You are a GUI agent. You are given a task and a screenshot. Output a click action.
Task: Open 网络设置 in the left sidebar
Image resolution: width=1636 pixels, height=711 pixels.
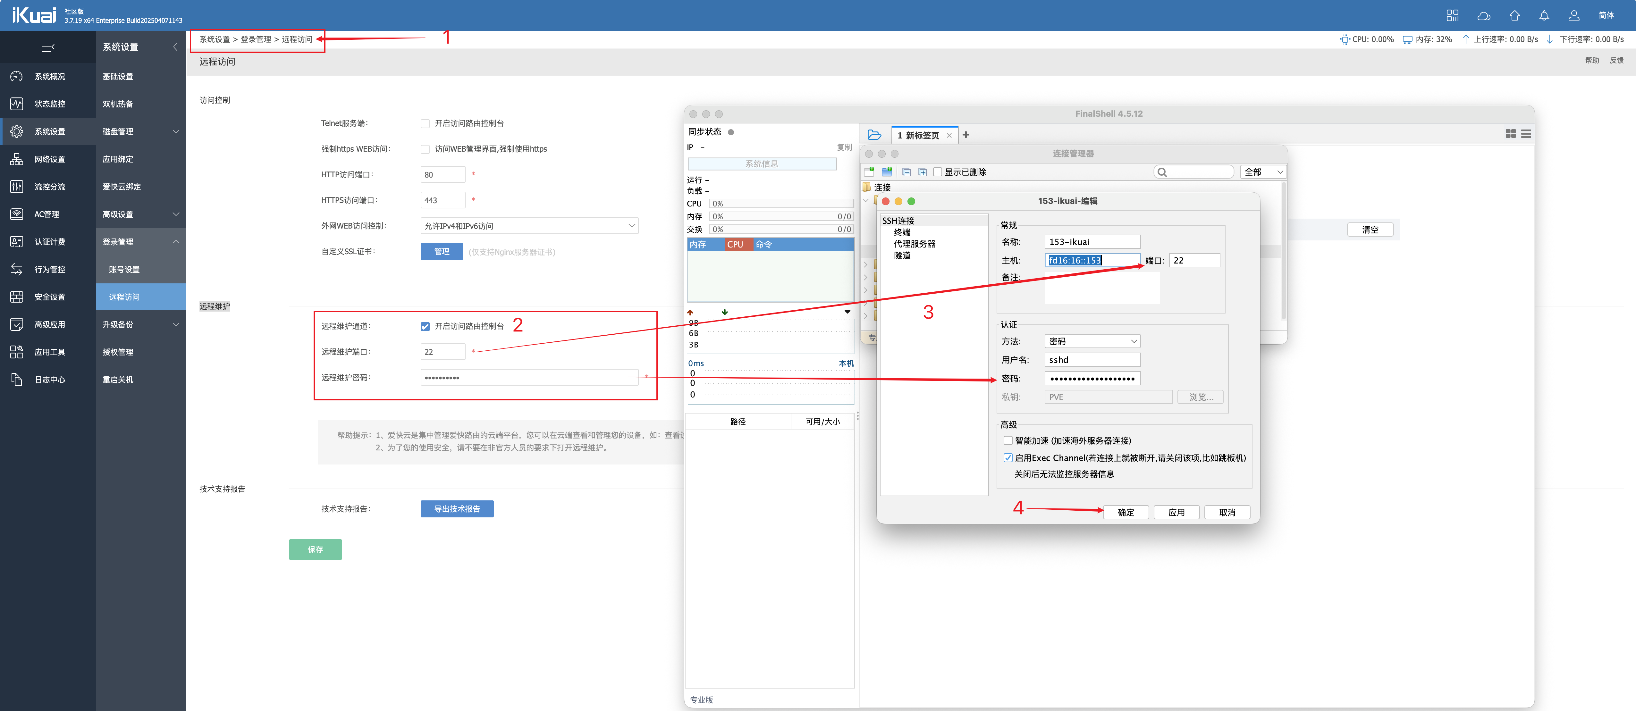(x=49, y=159)
